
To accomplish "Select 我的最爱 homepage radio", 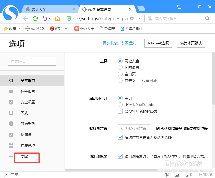I will [120, 67].
